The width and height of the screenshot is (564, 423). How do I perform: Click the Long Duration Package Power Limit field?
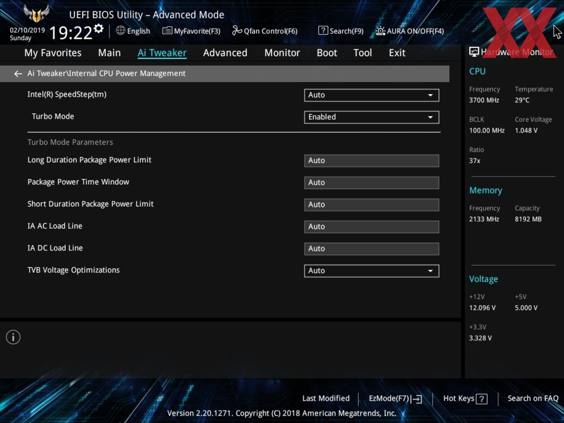(x=372, y=160)
